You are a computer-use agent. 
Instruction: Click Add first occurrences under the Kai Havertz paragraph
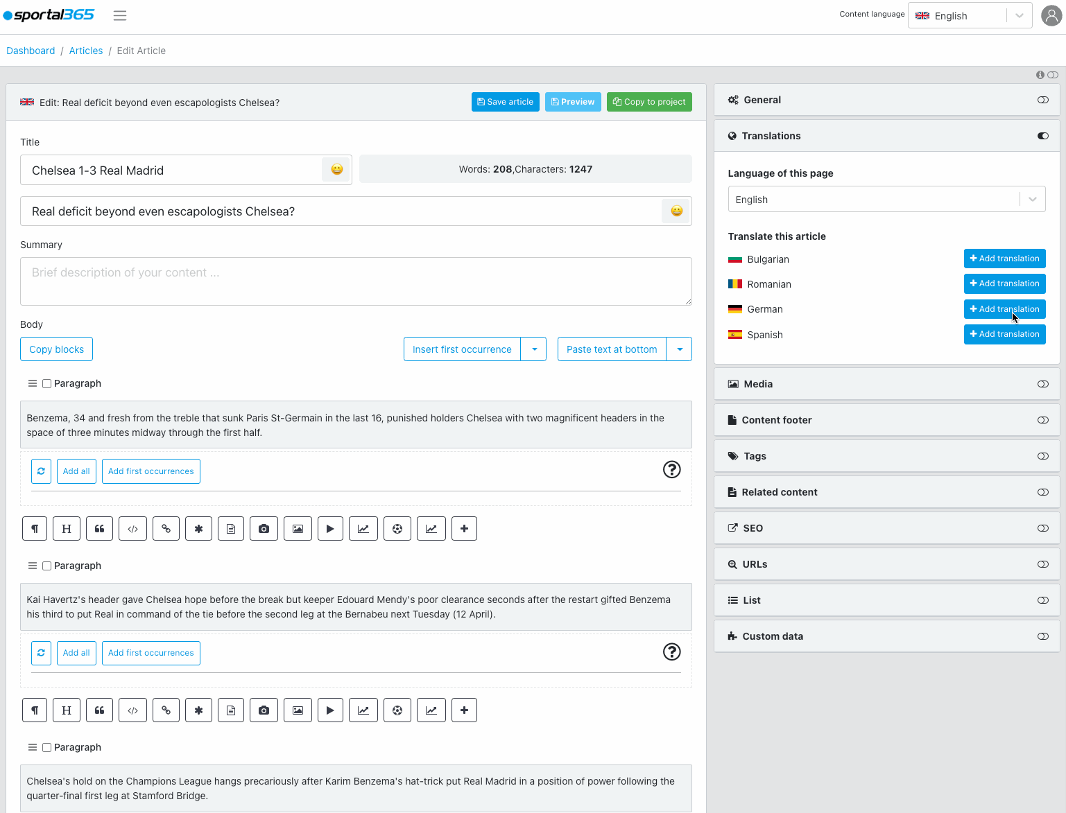click(151, 653)
